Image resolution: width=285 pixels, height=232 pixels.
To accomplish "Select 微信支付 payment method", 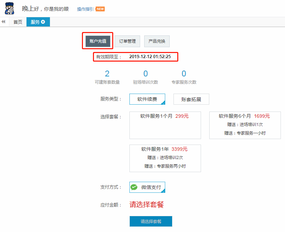I will (x=147, y=187).
